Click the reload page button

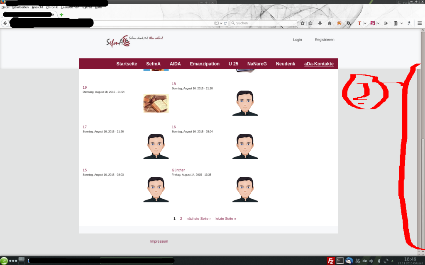(x=225, y=23)
